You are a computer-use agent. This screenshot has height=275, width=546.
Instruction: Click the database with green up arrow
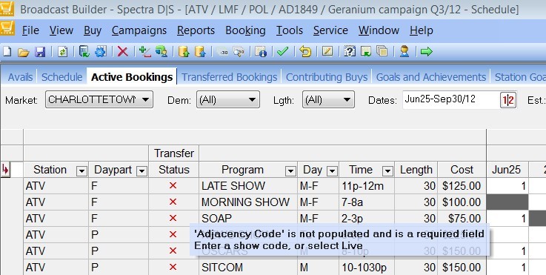pyautogui.click(x=184, y=52)
